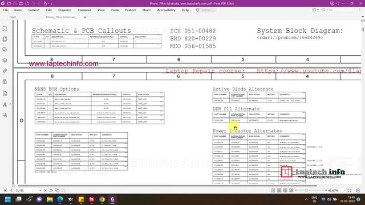365x205 pixels.
Task: Click the Foxit logo icon in the title bar
Action: pos(3,3)
